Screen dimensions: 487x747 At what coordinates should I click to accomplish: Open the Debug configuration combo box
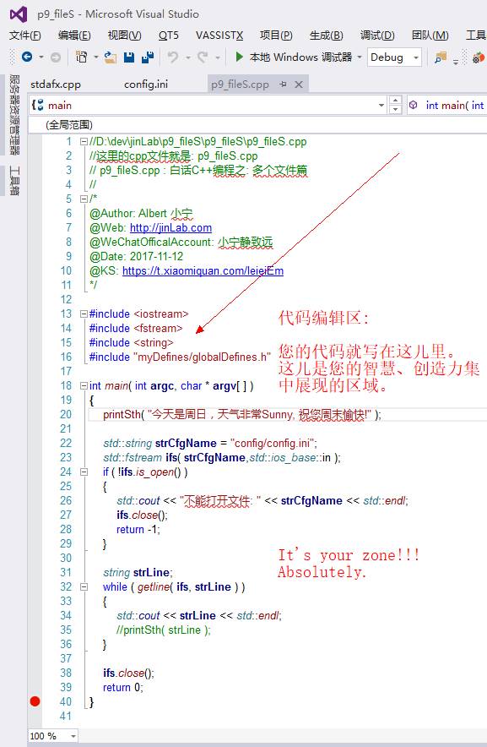pos(395,57)
